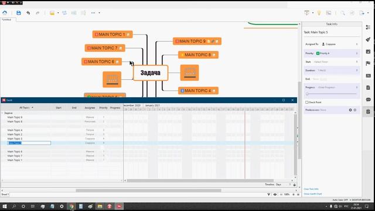
Task: Add a predecessor with the plus icon
Action: coord(350,110)
